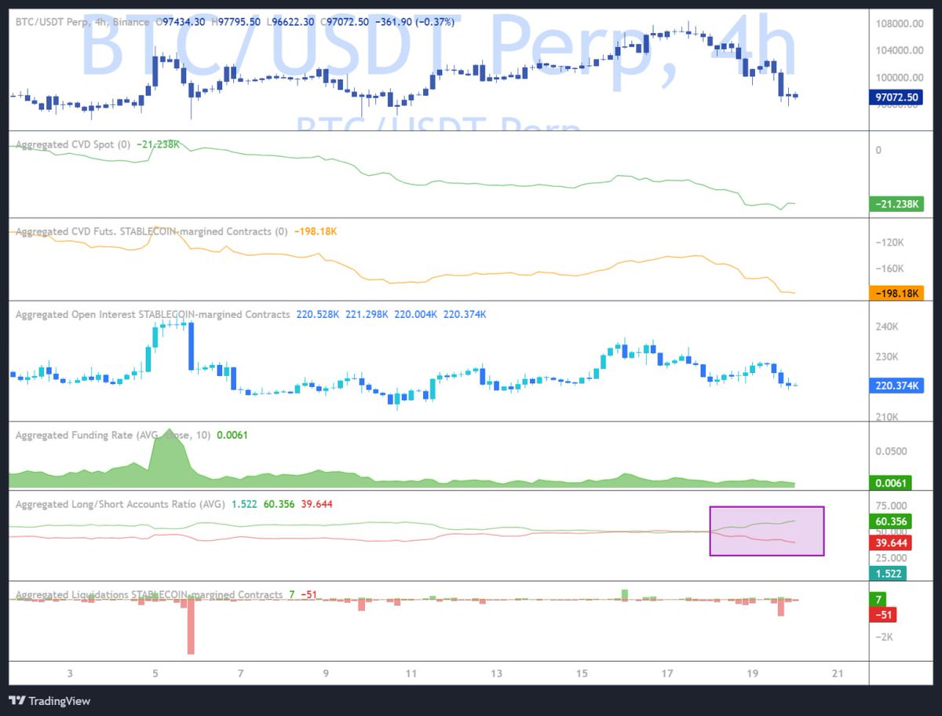Select date 11 on the time axis
Viewport: 942px width, 716px height.
tap(411, 674)
